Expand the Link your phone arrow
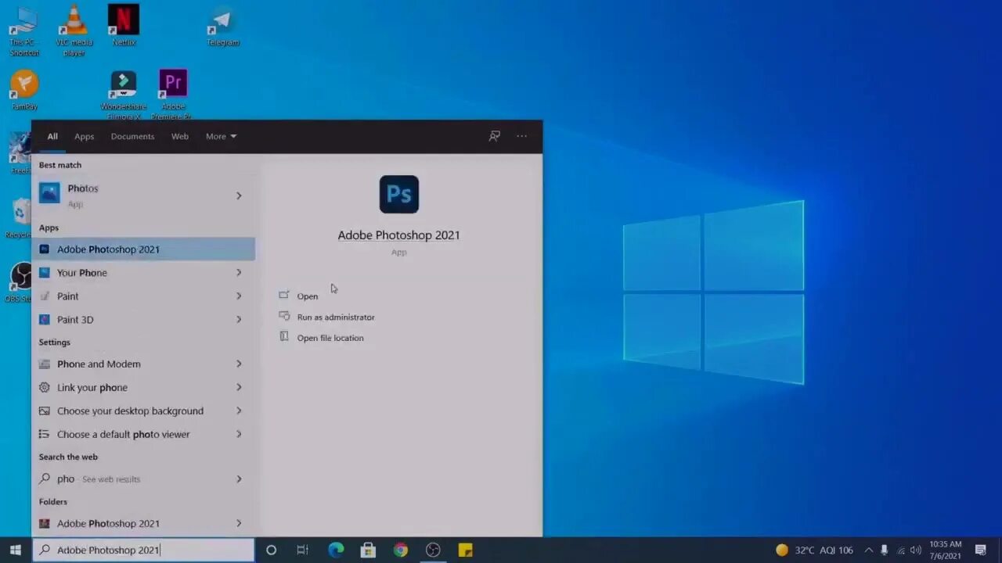This screenshot has height=563, width=1002. 239,387
